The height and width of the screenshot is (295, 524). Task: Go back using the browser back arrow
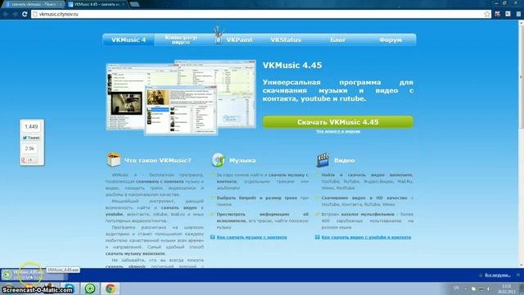click(6, 14)
